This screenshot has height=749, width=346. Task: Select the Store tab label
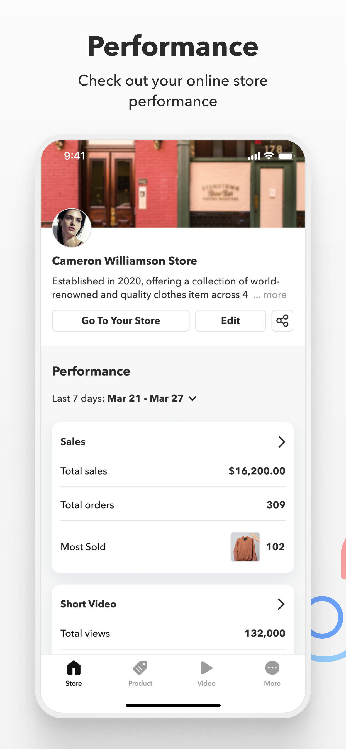(x=74, y=683)
